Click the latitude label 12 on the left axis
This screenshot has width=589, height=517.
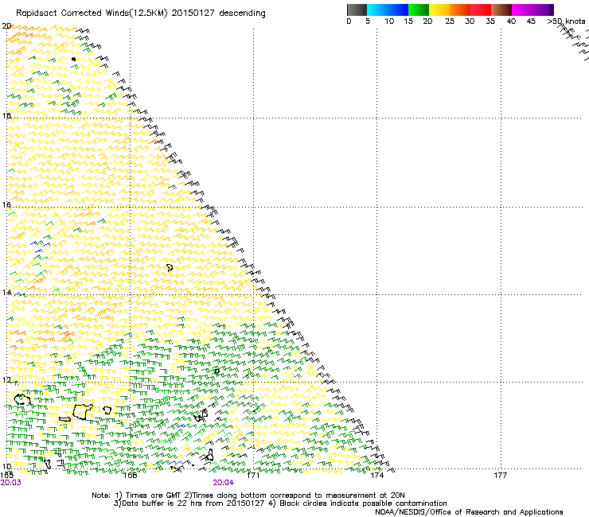click(6, 379)
